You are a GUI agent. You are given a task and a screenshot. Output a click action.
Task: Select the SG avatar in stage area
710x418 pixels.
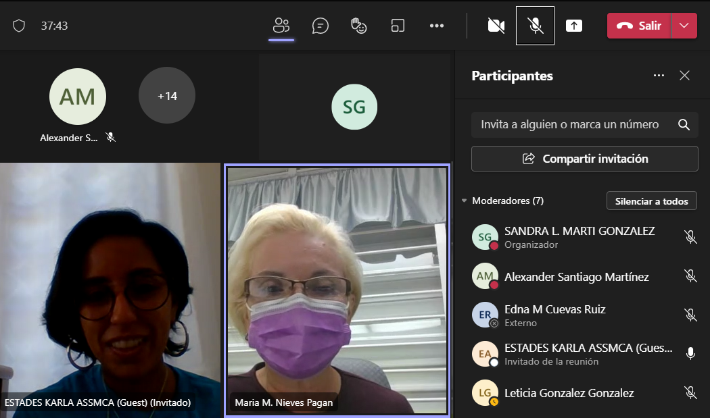tap(354, 107)
